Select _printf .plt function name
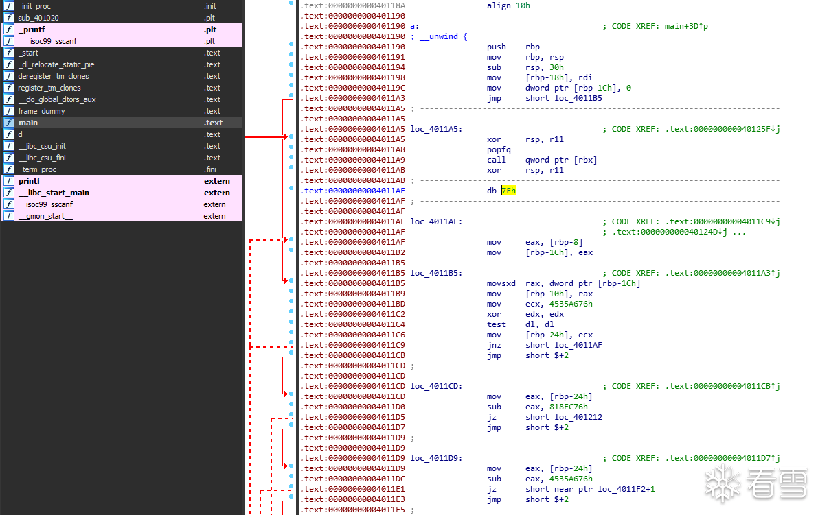 coord(32,29)
